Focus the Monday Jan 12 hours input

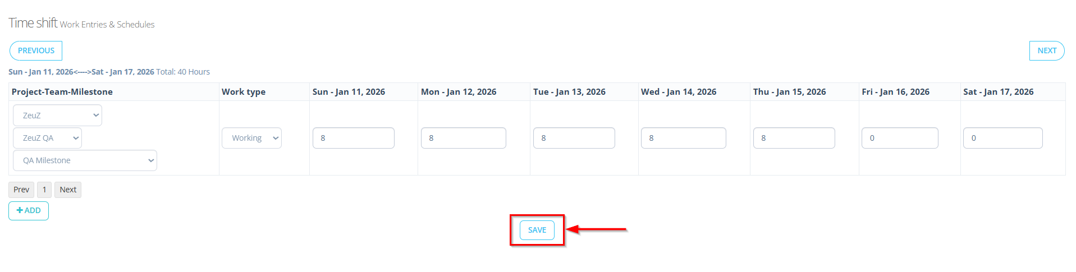[463, 138]
